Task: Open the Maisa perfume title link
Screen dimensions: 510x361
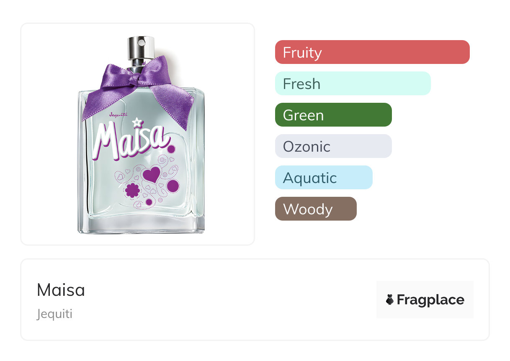Action: pos(61,290)
